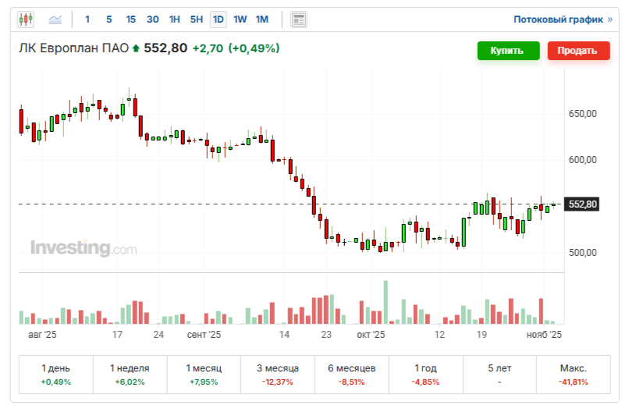Image resolution: width=622 pixels, height=405 pixels.
Task: Set the 1H interval
Action: point(175,19)
